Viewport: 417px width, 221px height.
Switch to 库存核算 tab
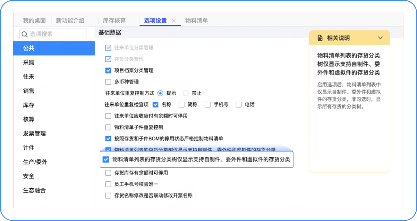pos(114,20)
